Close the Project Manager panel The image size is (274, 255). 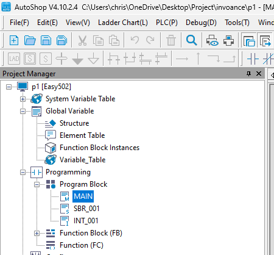[x=259, y=73]
